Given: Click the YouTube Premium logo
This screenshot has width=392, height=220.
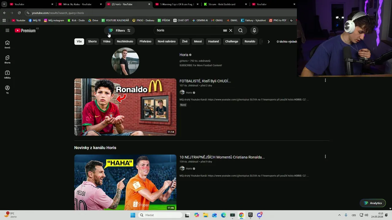Looking at the screenshot, I should point(25,30).
